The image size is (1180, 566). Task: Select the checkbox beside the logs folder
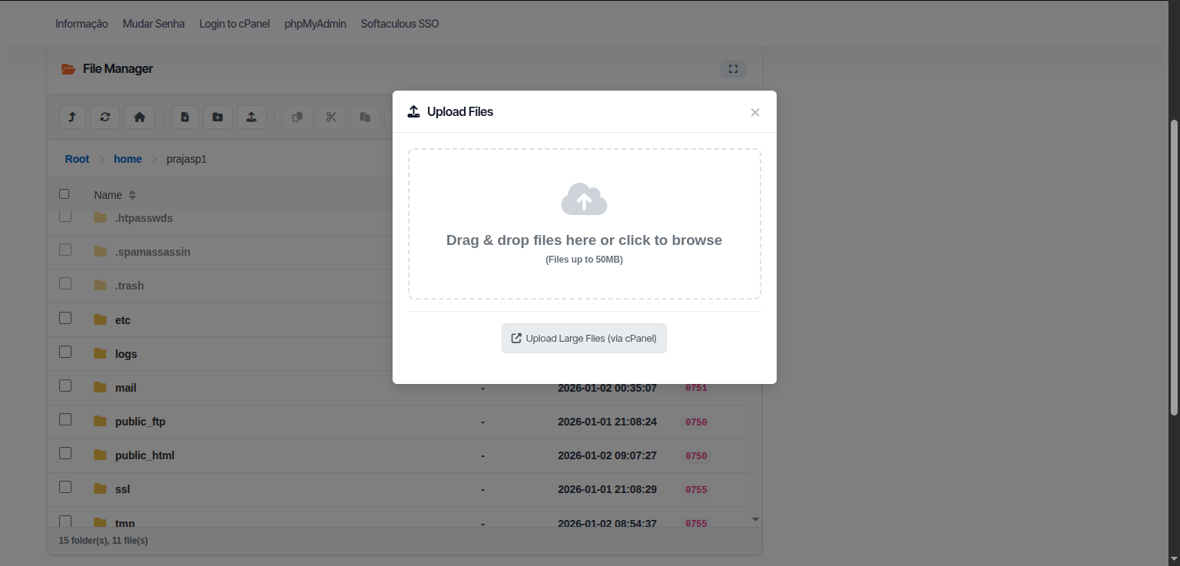[x=65, y=351]
